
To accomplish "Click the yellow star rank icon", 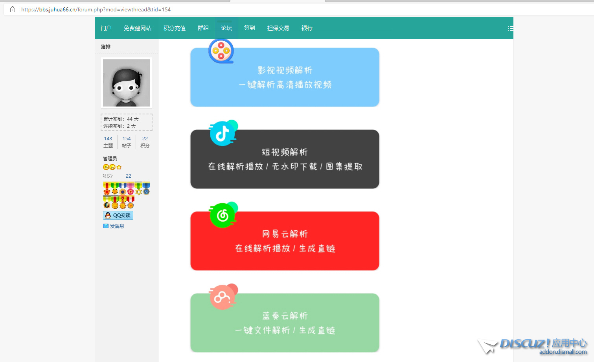I will (119, 167).
